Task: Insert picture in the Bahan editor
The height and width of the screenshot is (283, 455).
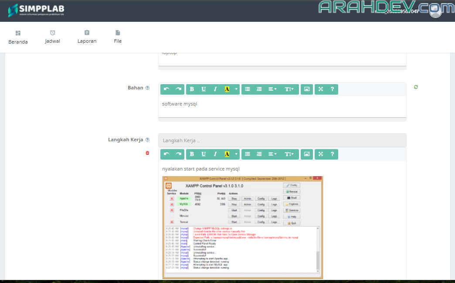Action: [x=307, y=89]
